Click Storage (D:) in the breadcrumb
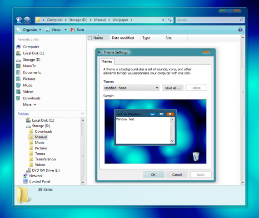The height and width of the screenshot is (218, 259). click(78, 20)
